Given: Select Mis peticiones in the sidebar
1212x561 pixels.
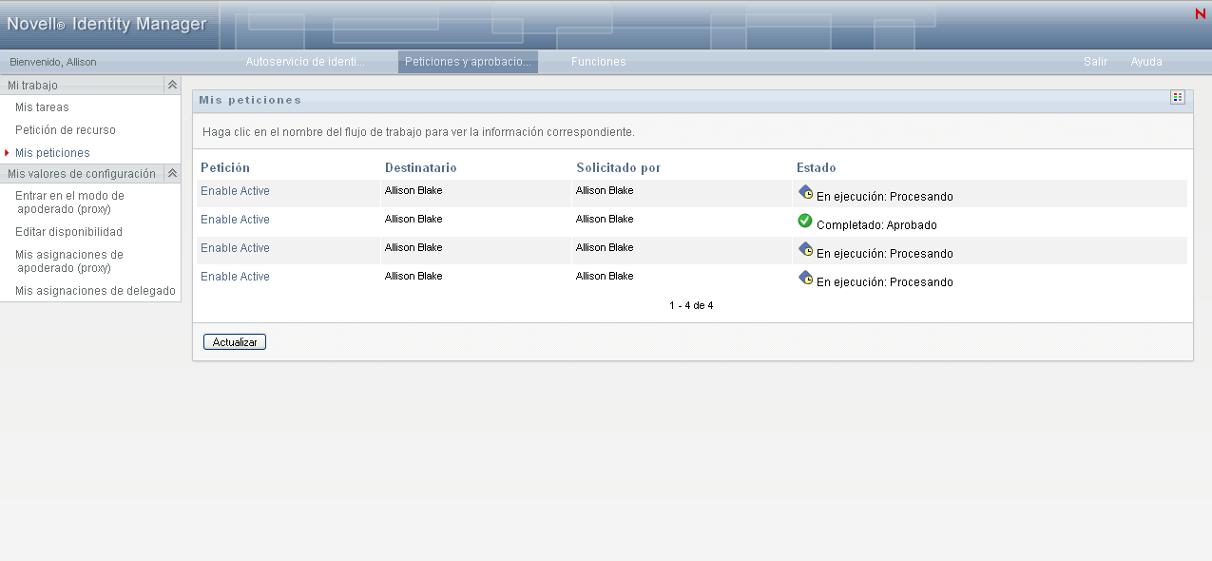Looking at the screenshot, I should point(52,153).
